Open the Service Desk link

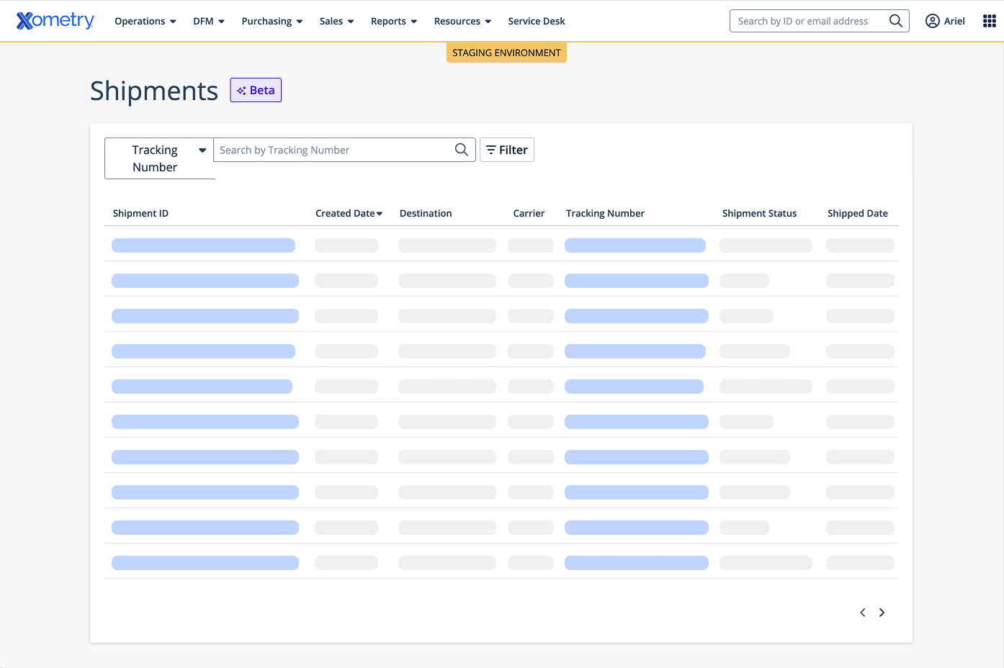[x=537, y=21]
